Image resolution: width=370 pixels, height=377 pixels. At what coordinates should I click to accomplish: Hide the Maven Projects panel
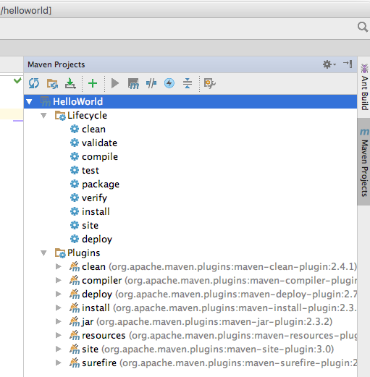click(x=348, y=64)
